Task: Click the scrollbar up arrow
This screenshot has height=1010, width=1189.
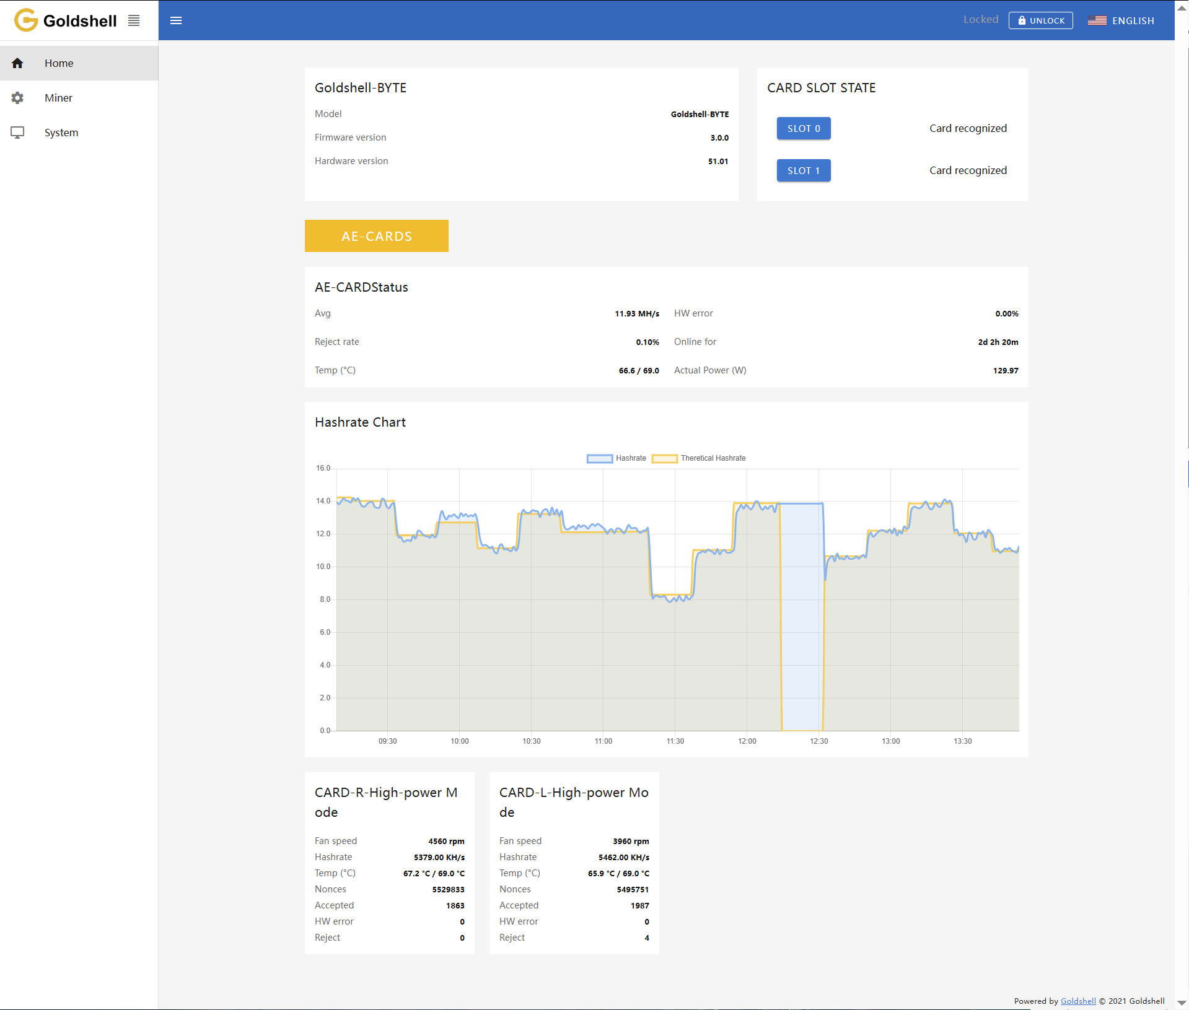Action: tap(1182, 8)
